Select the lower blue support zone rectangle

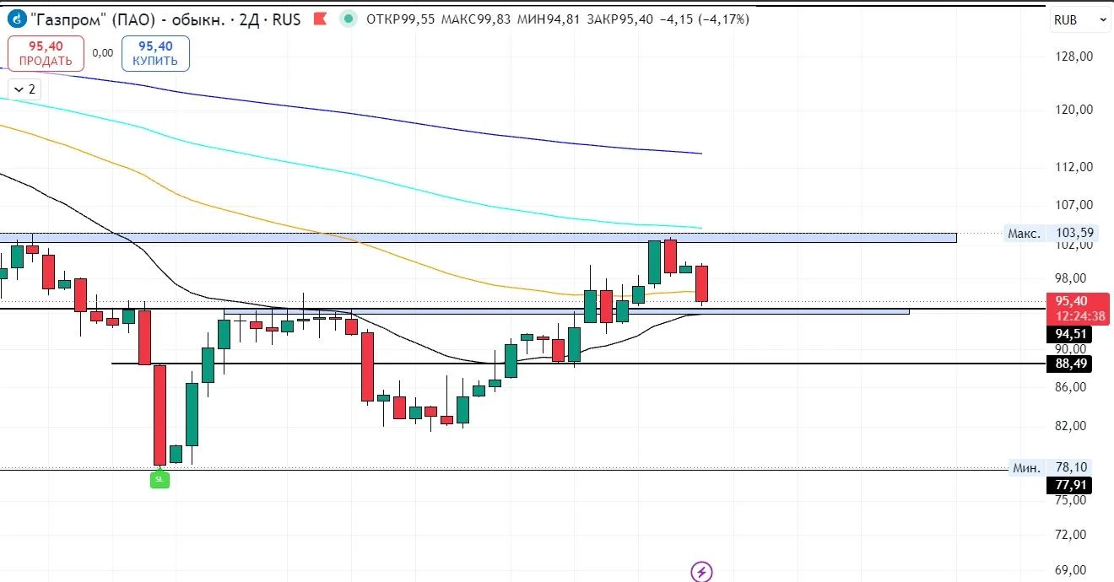tap(566, 311)
